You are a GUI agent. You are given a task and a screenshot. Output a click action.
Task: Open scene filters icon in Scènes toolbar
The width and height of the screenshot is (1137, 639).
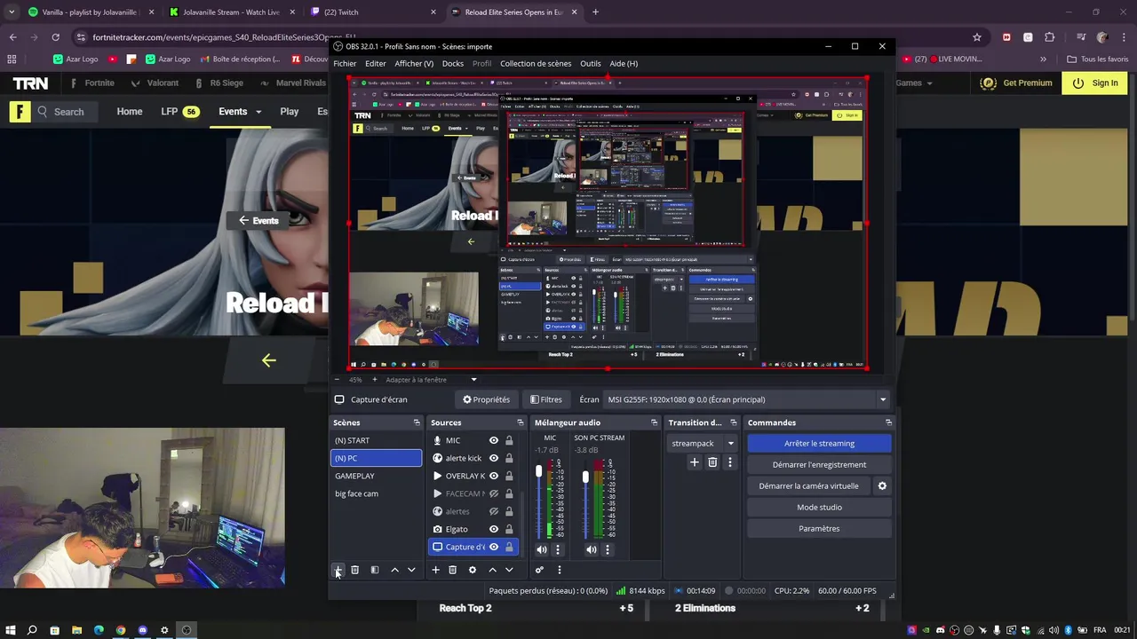pyautogui.click(x=375, y=570)
